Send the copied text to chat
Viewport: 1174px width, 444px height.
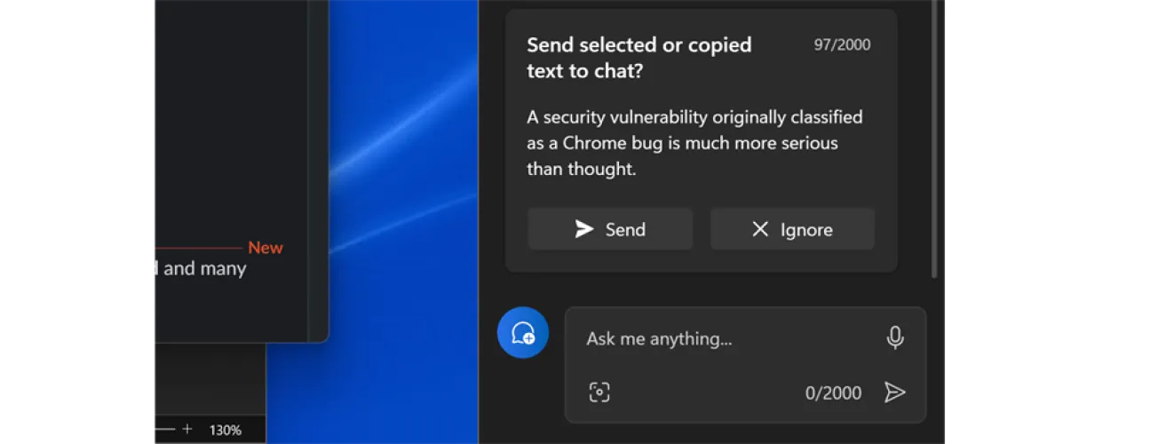pos(610,229)
